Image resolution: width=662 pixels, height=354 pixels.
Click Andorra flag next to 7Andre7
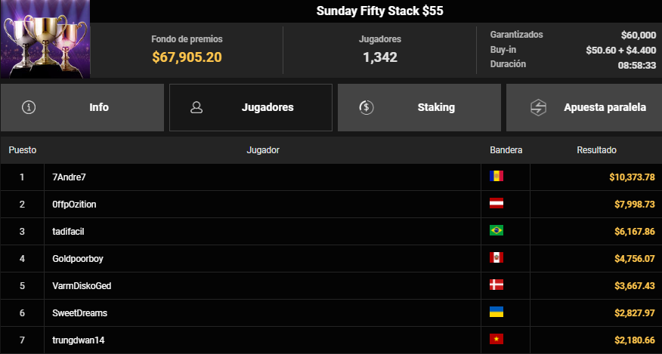[496, 177]
